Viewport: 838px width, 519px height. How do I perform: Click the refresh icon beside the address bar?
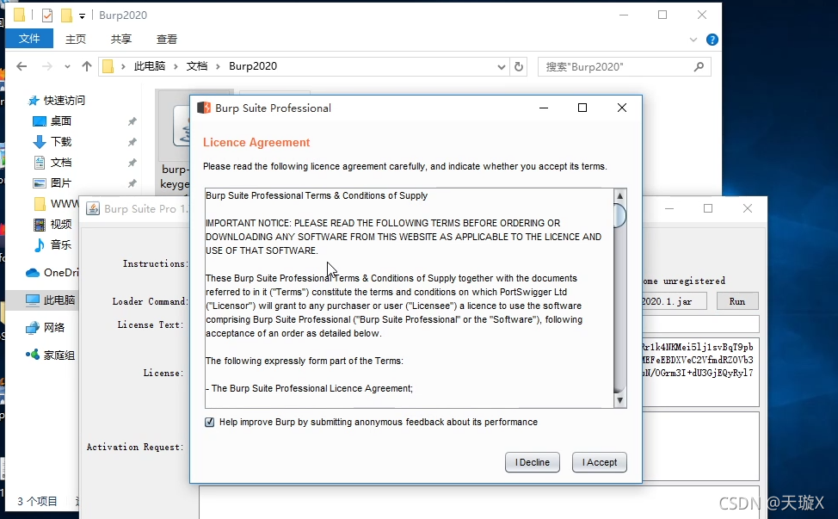[x=519, y=66]
